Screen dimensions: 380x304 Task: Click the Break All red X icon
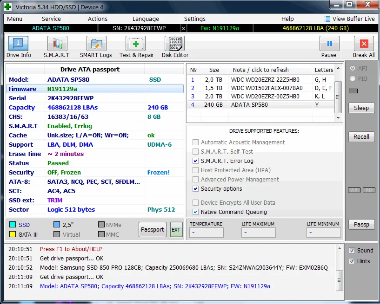(x=364, y=44)
